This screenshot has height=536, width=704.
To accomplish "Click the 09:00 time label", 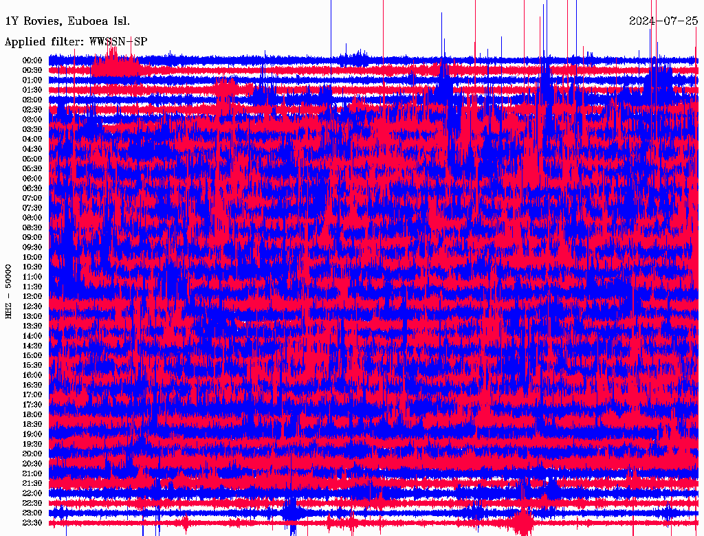I will click(x=32, y=238).
